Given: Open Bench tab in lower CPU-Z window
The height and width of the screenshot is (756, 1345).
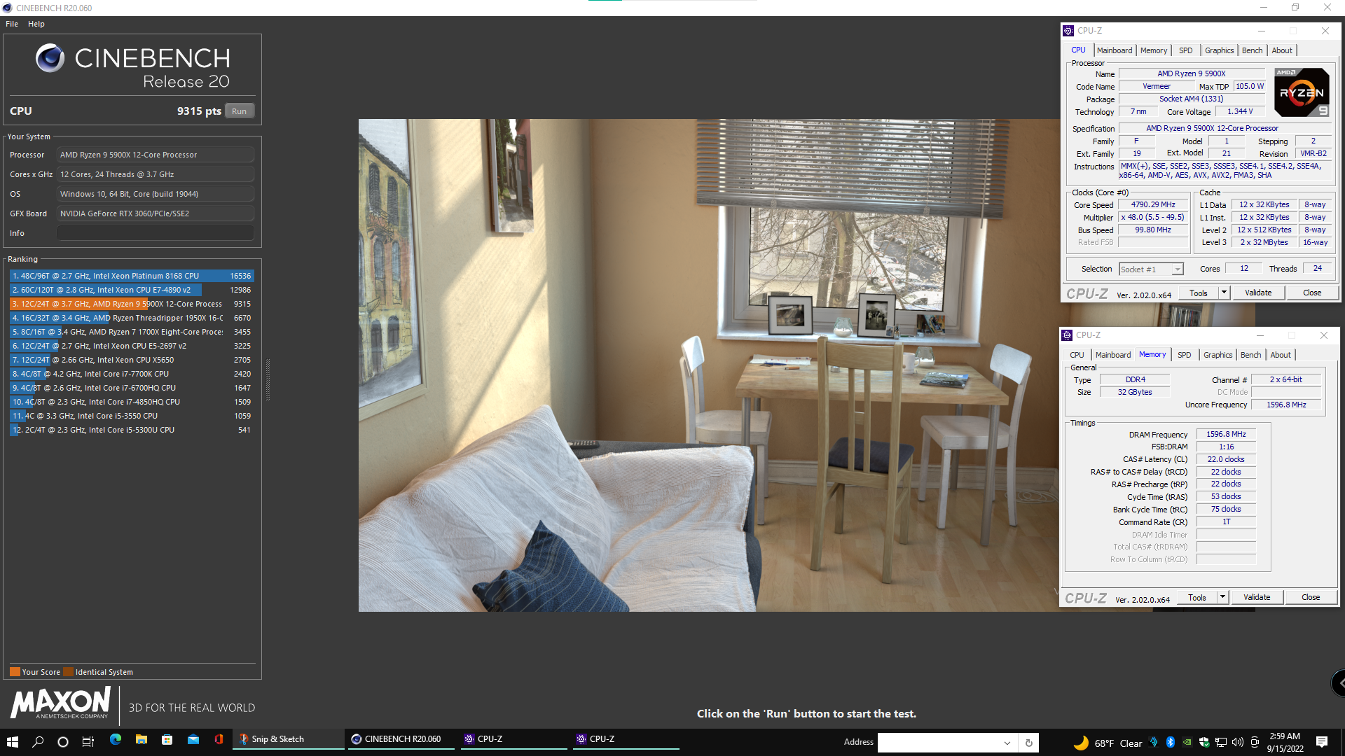Looking at the screenshot, I should point(1250,355).
